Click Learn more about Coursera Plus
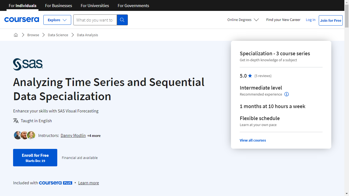 click(89, 183)
